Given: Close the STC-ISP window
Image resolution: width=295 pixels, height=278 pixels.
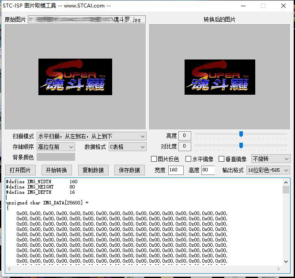Looking at the screenshot, I should 284,6.
